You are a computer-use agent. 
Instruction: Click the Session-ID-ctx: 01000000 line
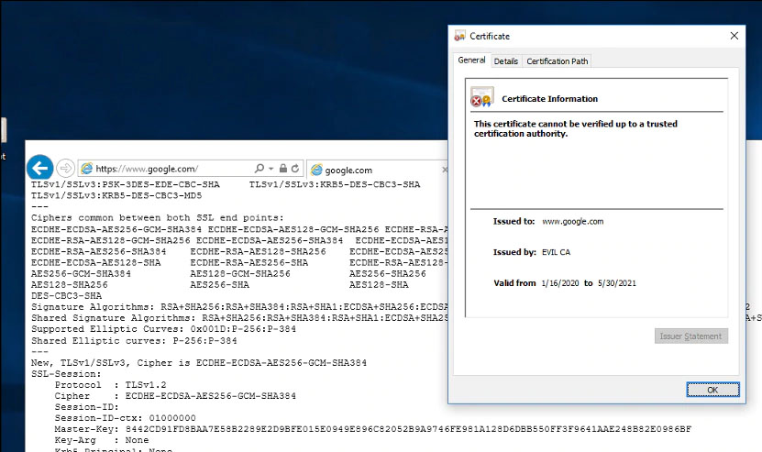[125, 418]
